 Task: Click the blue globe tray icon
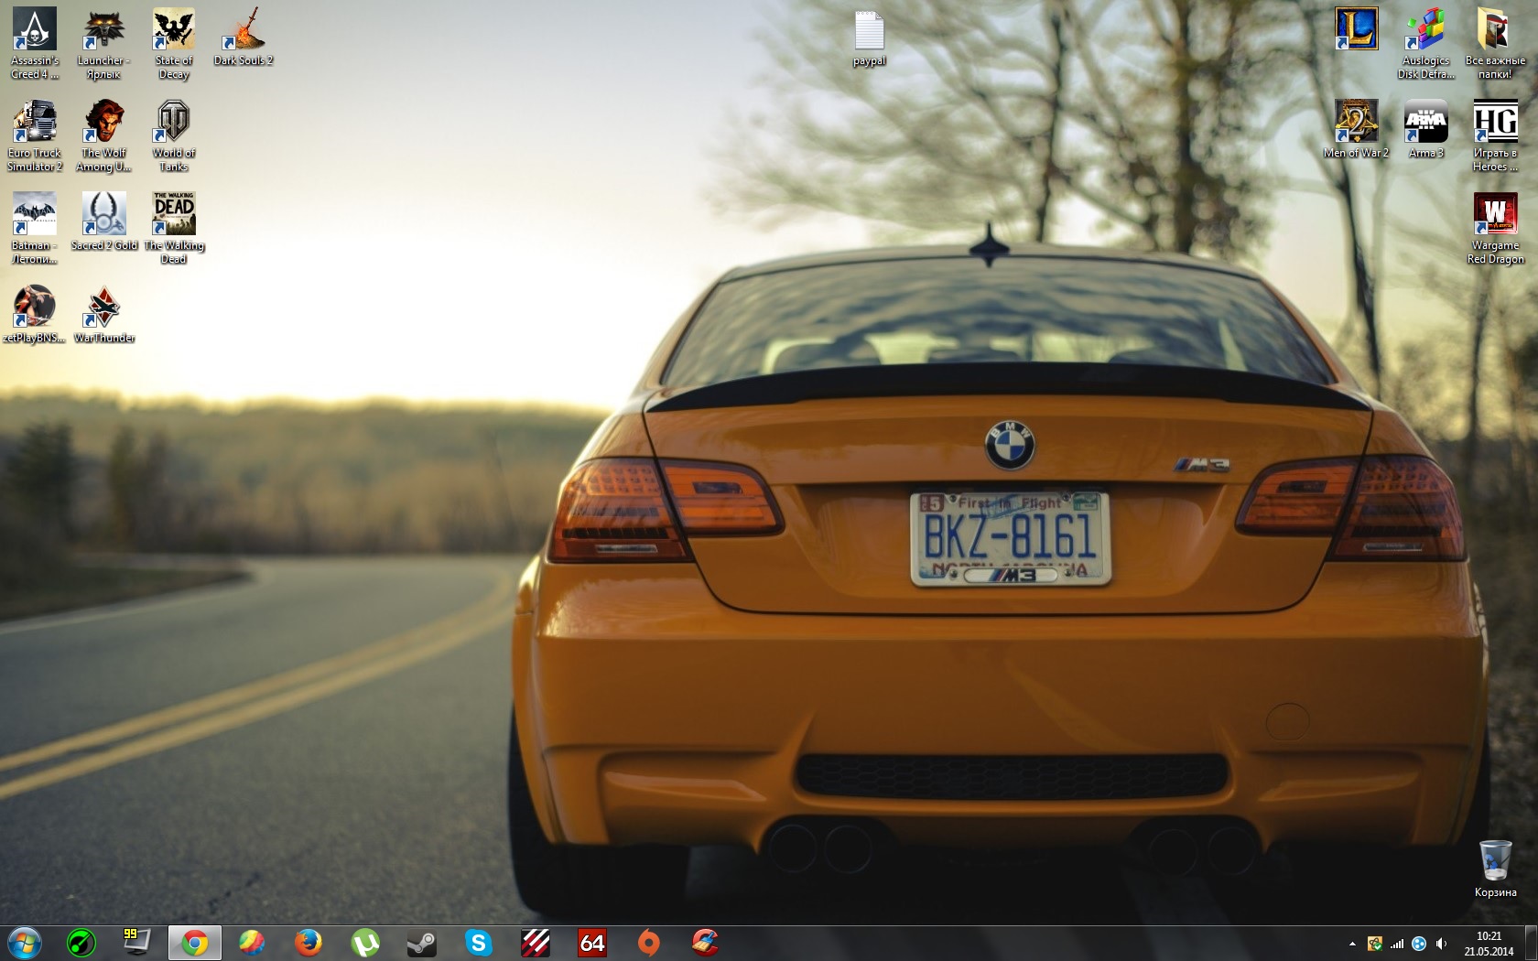click(1419, 944)
